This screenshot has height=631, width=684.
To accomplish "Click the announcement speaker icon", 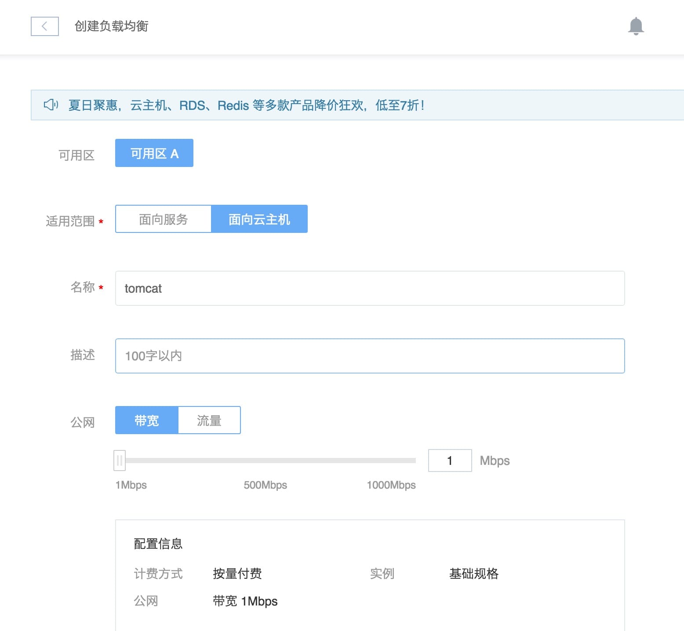I will pos(51,105).
